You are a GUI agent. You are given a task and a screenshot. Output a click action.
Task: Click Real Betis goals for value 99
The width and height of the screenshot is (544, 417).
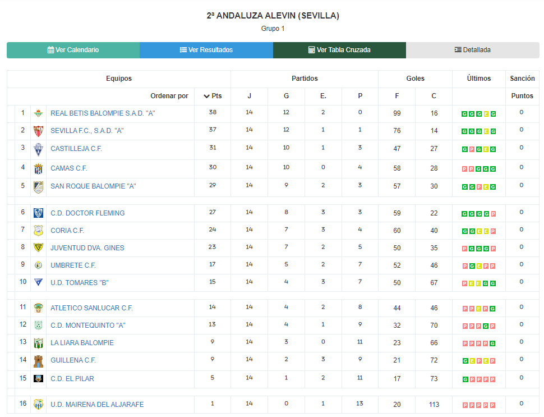[x=397, y=113]
